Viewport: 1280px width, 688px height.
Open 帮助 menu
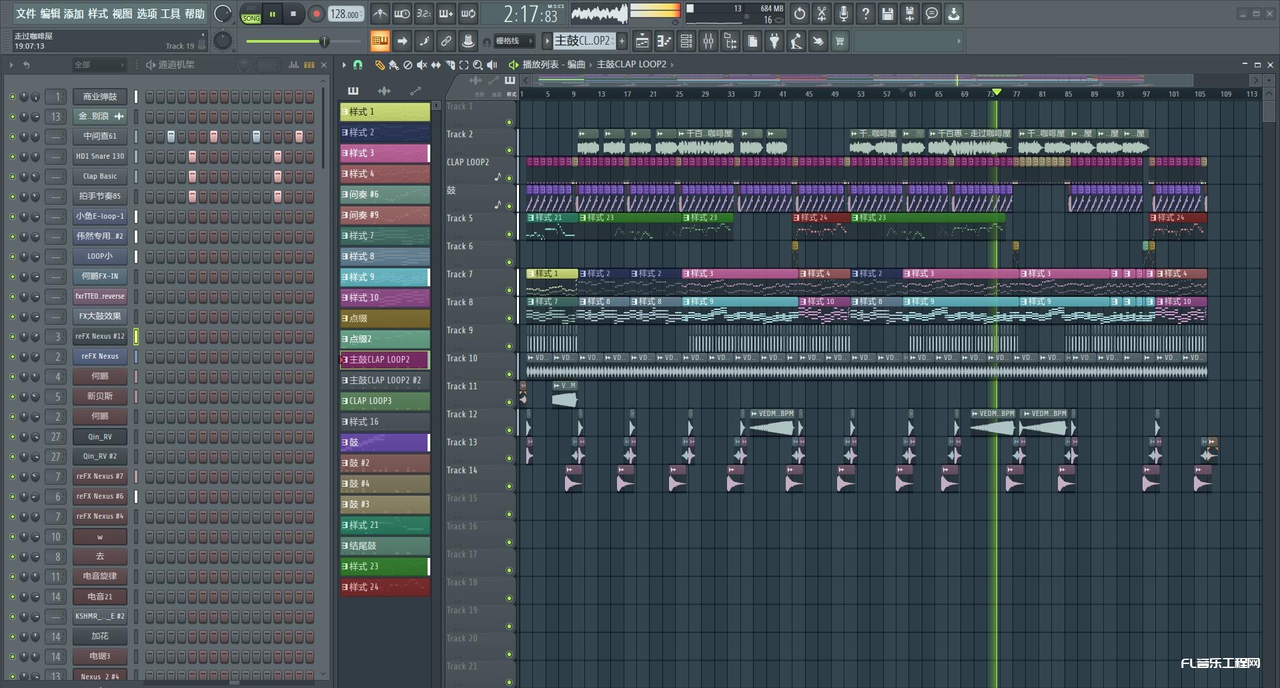coord(195,13)
